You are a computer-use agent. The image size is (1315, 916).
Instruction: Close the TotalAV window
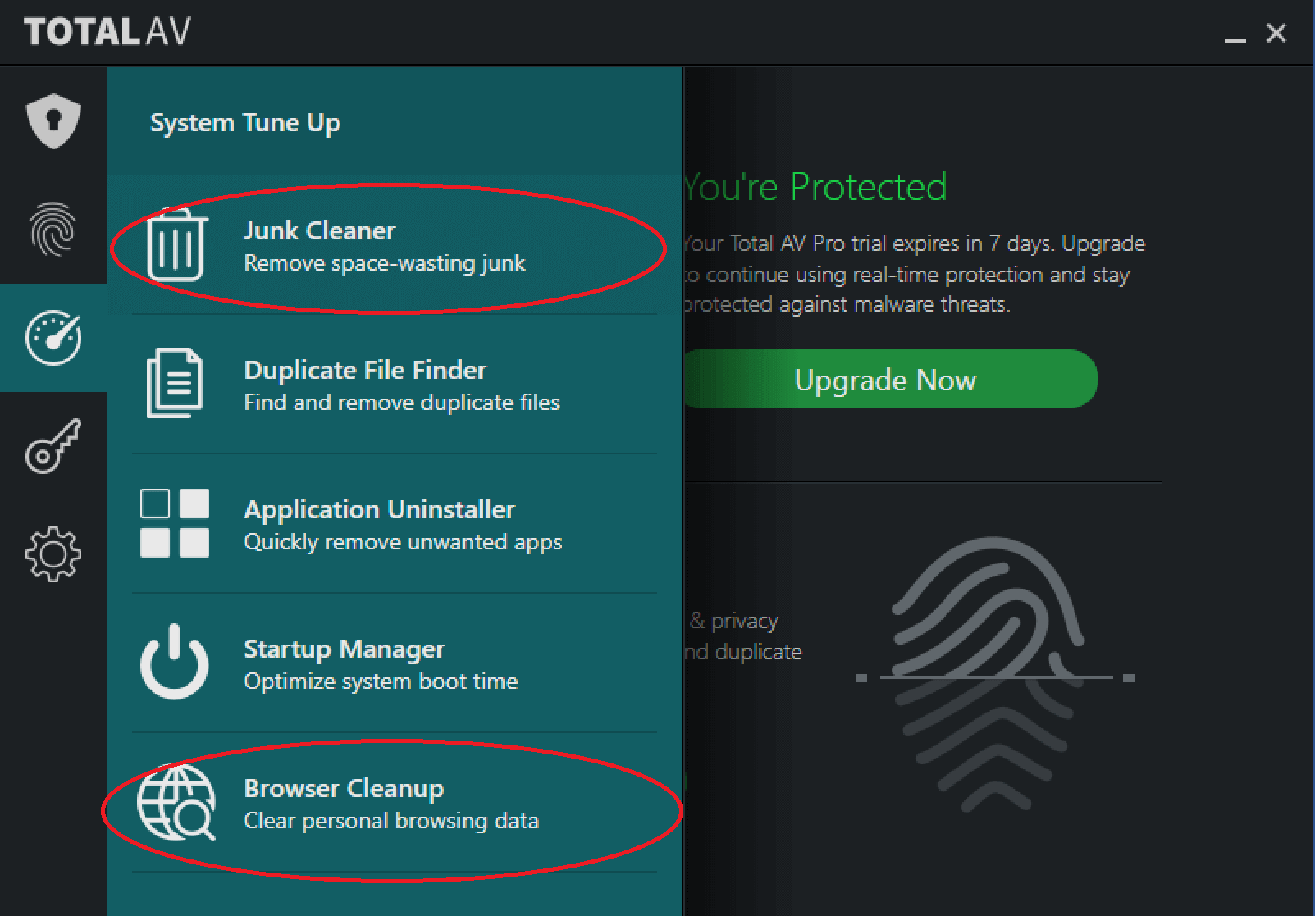point(1276,33)
